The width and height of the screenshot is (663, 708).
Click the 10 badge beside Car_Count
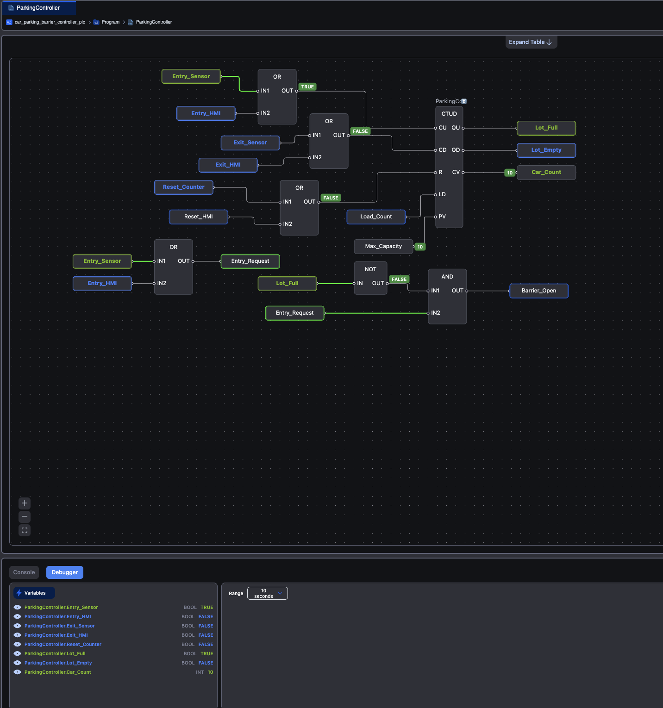(510, 173)
